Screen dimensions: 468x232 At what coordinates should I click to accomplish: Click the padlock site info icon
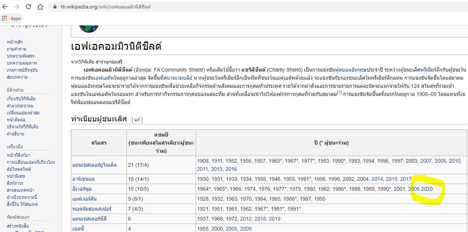tap(55, 7)
